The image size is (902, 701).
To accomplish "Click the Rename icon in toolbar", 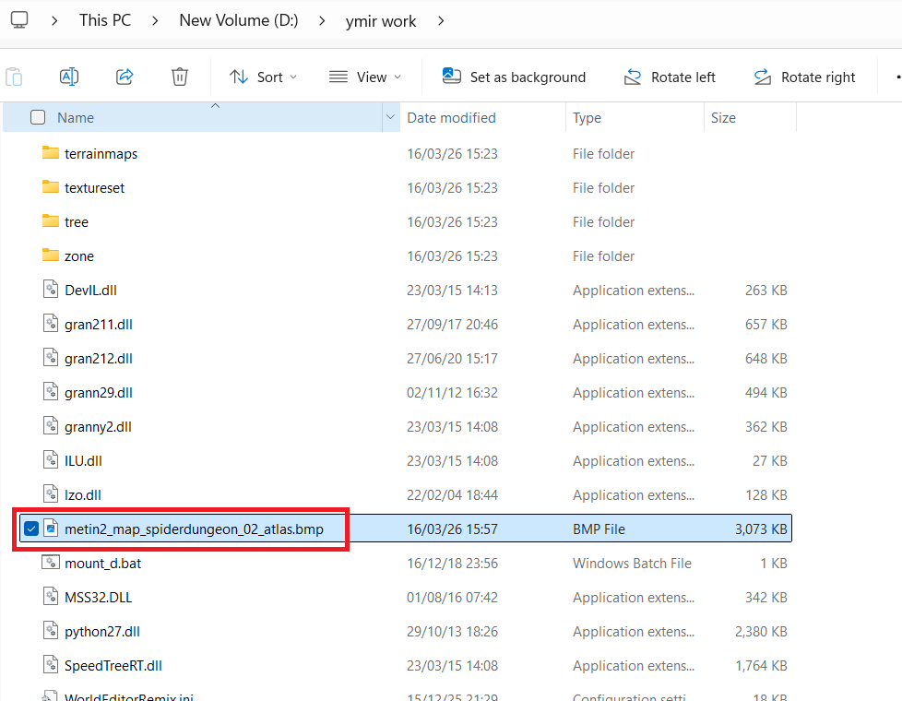I will coord(69,77).
